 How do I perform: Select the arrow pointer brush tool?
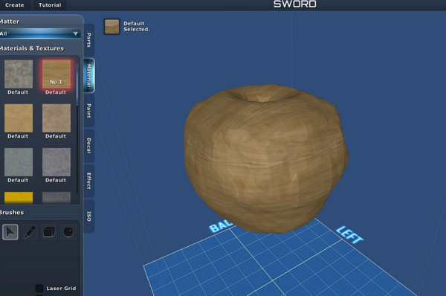10,232
